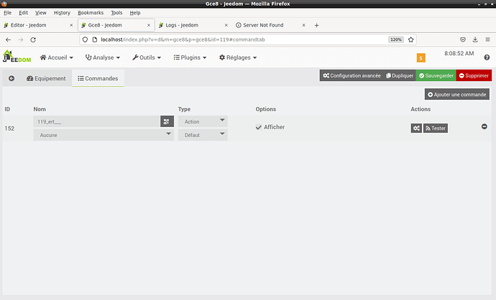Click the command ID text 152

pyautogui.click(x=9, y=128)
